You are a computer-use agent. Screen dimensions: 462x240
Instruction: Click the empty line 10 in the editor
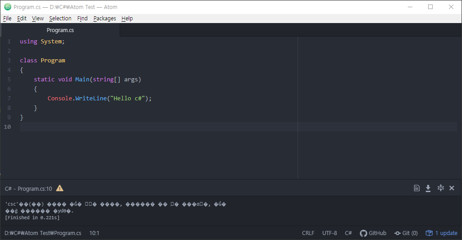tap(238, 127)
